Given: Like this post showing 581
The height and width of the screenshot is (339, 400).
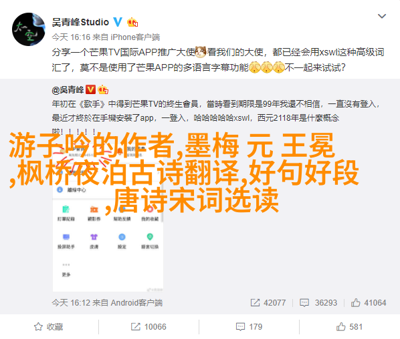Looking at the screenshot, I should [x=349, y=326].
